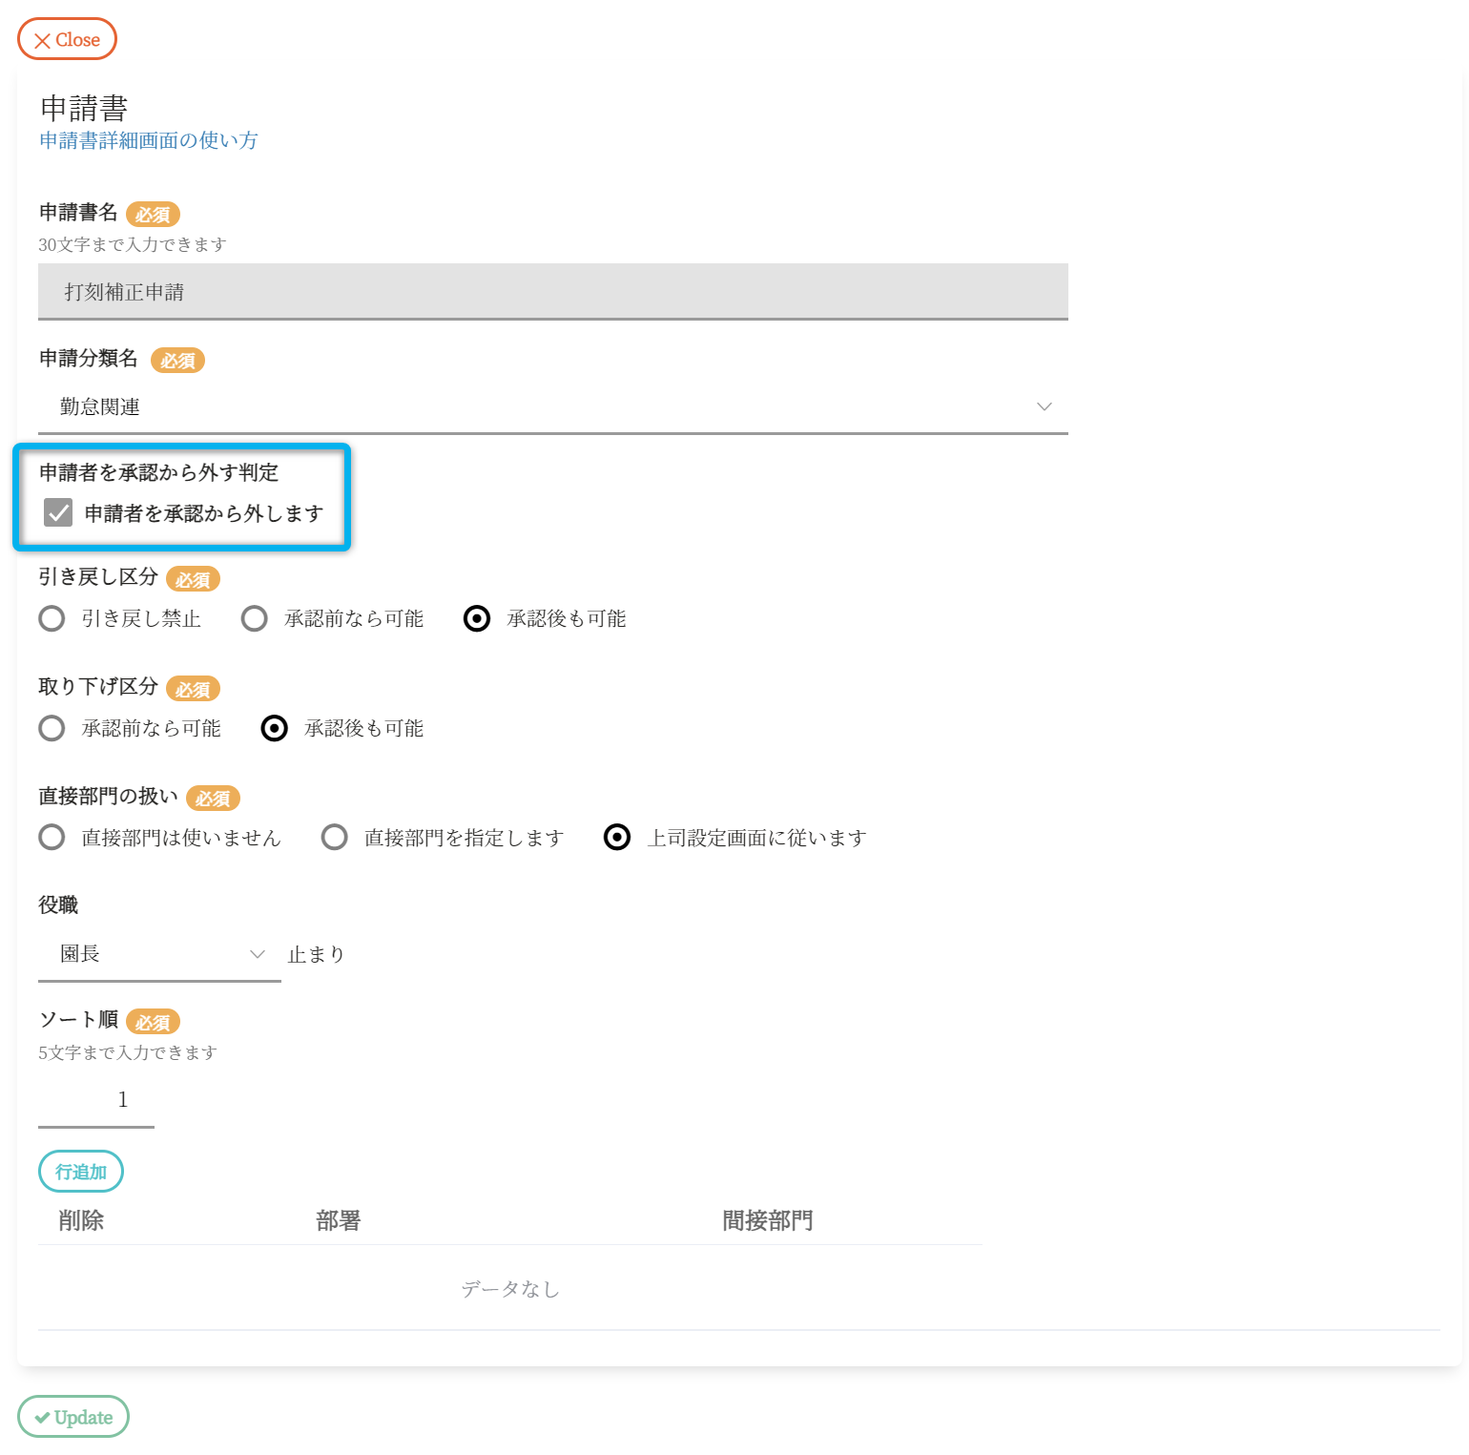
Task: Choose 直接部門は使いません radio option
Action: tap(52, 838)
